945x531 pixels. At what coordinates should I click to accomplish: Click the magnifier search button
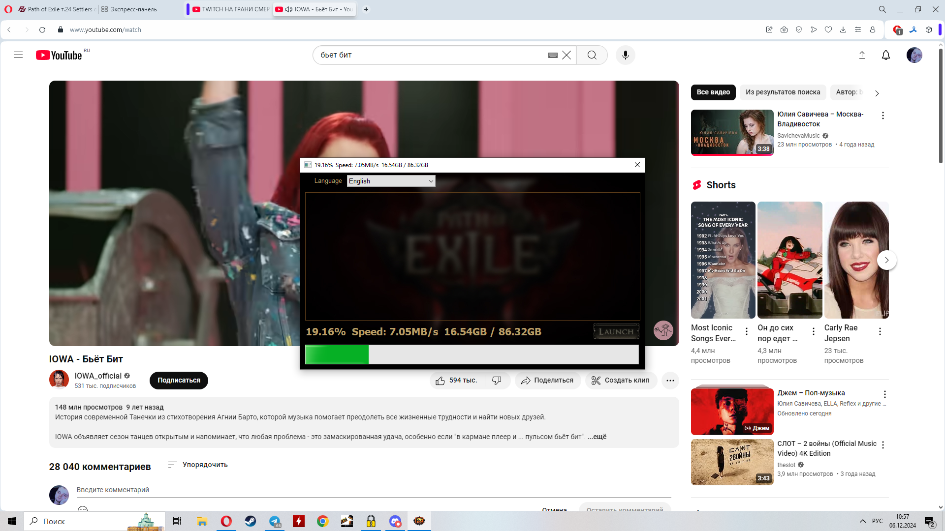tap(592, 55)
